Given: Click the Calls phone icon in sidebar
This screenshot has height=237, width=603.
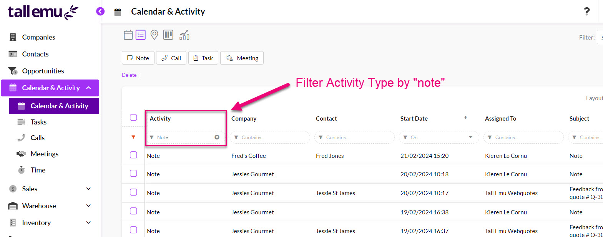Looking at the screenshot, I should [21, 138].
